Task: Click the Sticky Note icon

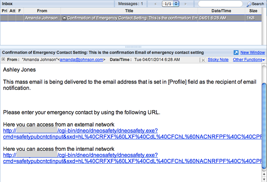Action: 203,60
